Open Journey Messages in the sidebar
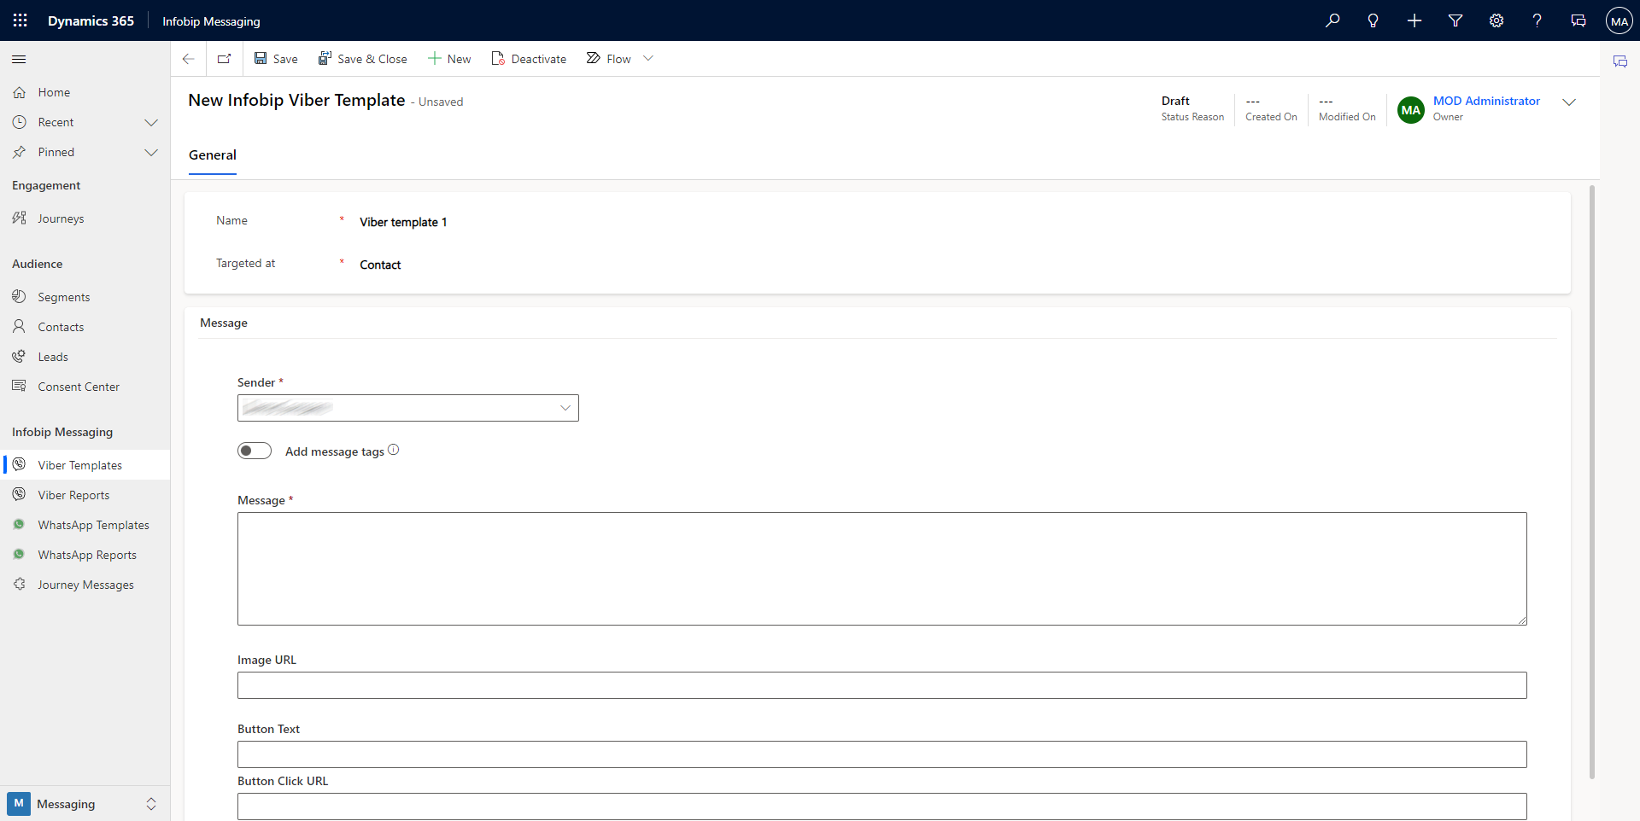Screen dimensions: 1640x821 click(85, 585)
